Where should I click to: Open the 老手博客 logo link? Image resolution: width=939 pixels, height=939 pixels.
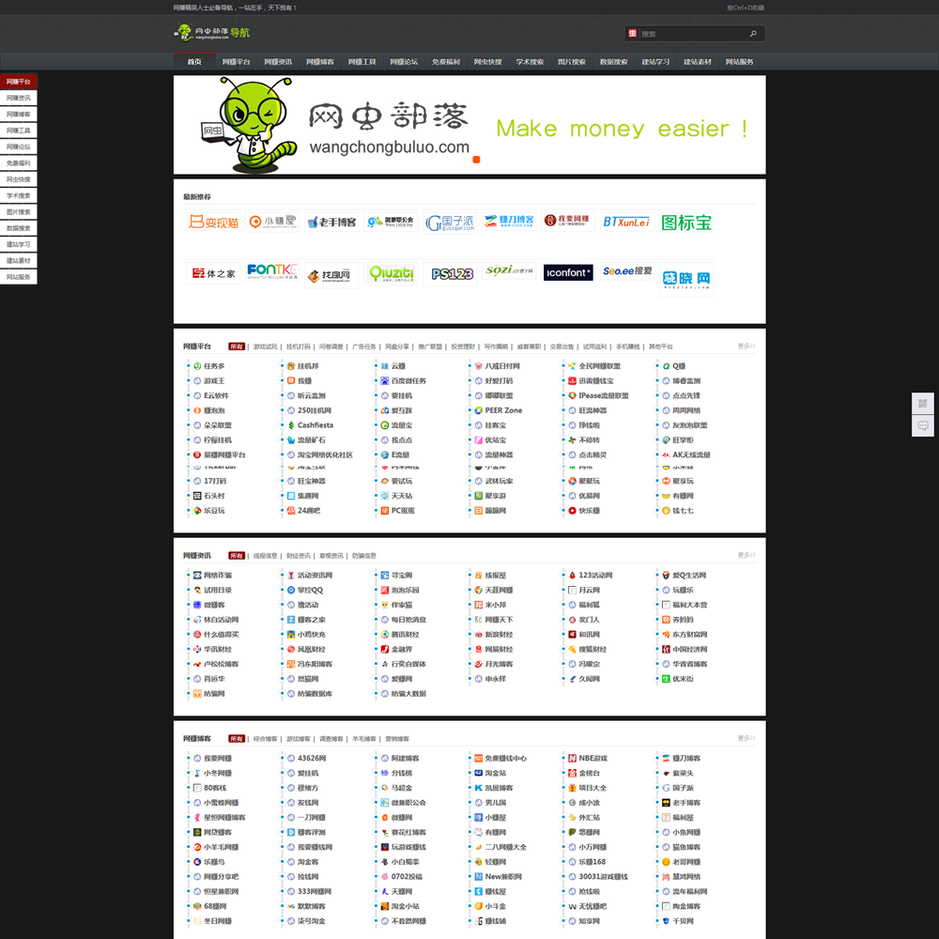pos(331,223)
